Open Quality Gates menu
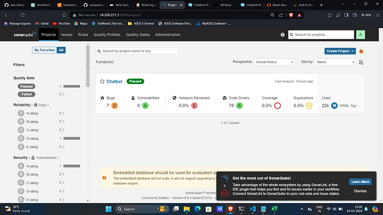The image size is (383, 215). (x=138, y=34)
